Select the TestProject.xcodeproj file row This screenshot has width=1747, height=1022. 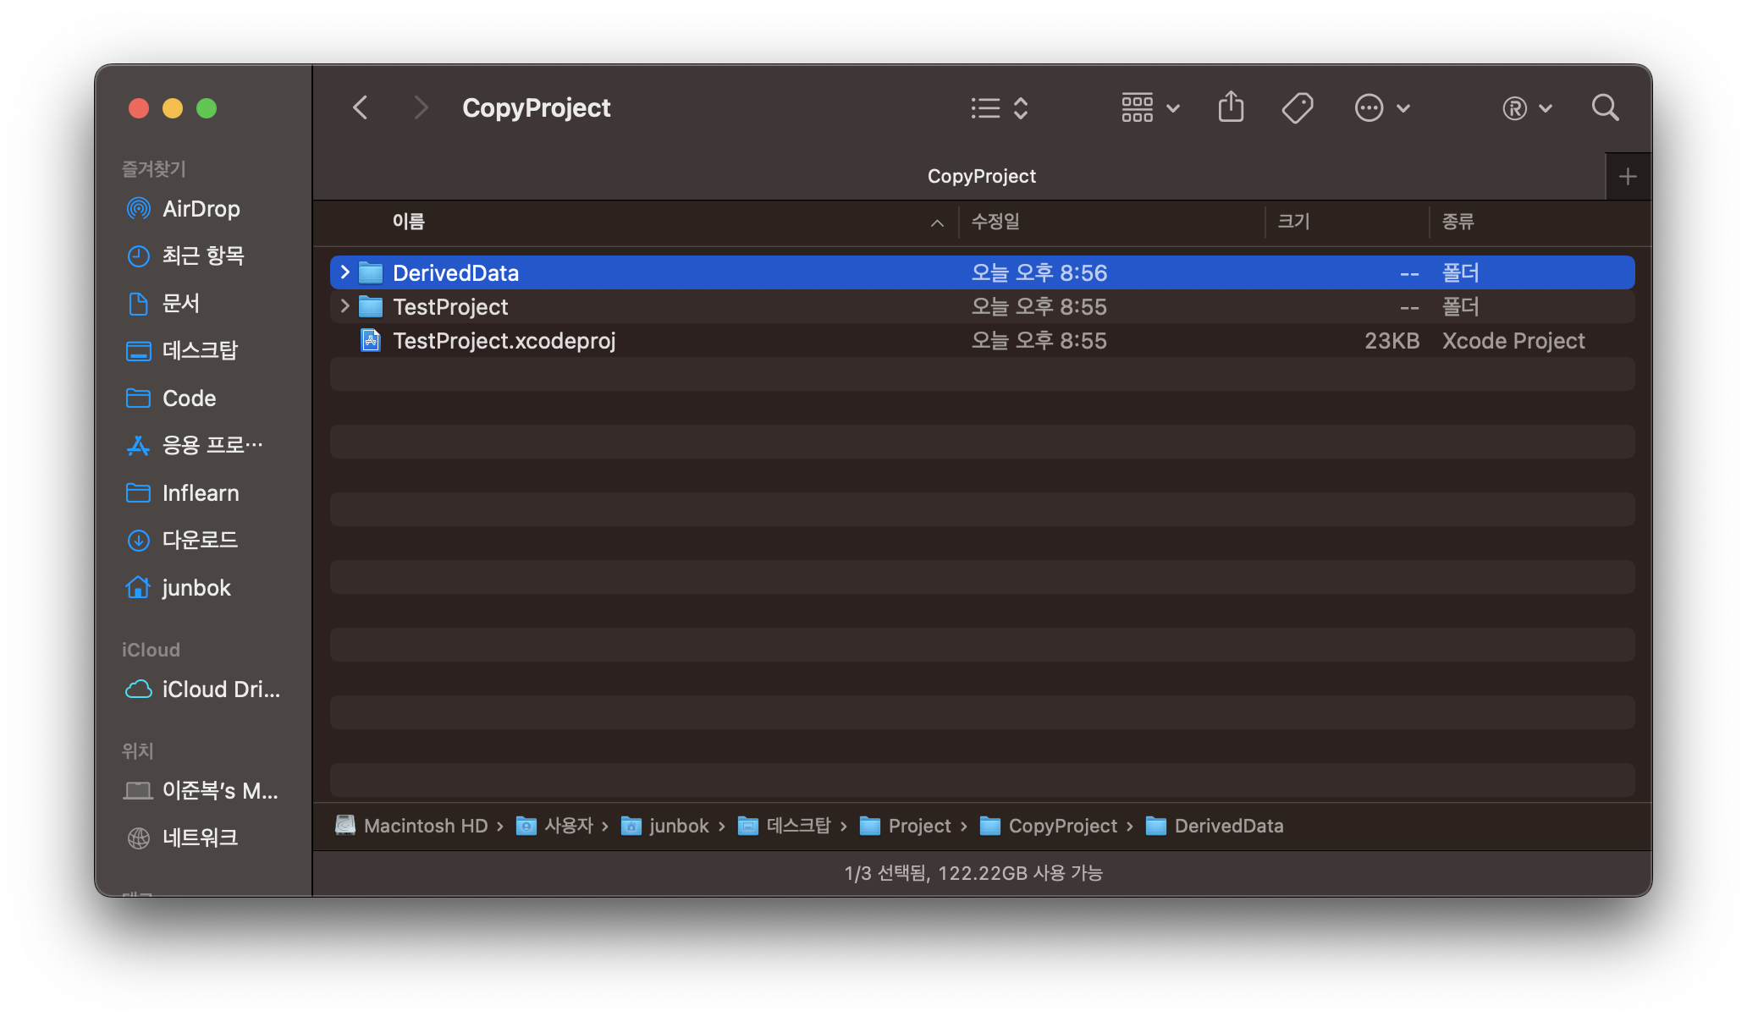504,341
